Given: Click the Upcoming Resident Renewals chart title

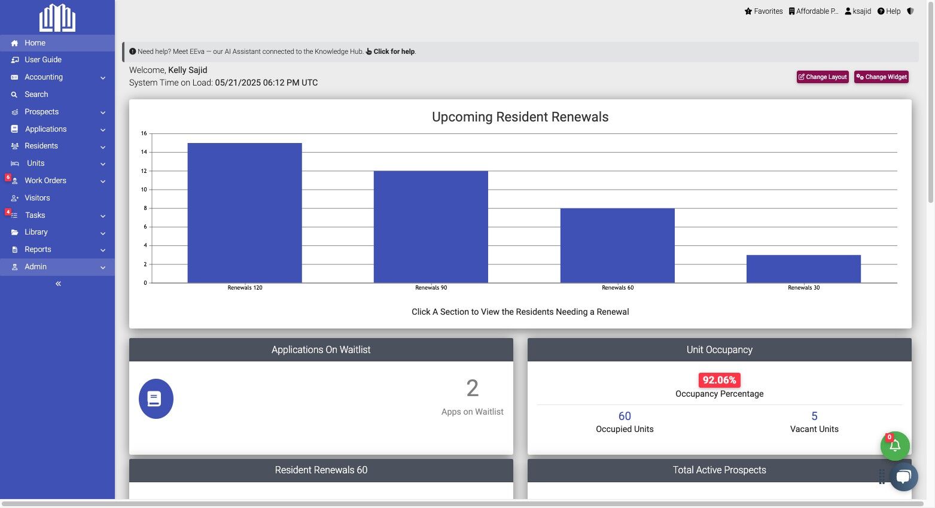Looking at the screenshot, I should pyautogui.click(x=520, y=117).
